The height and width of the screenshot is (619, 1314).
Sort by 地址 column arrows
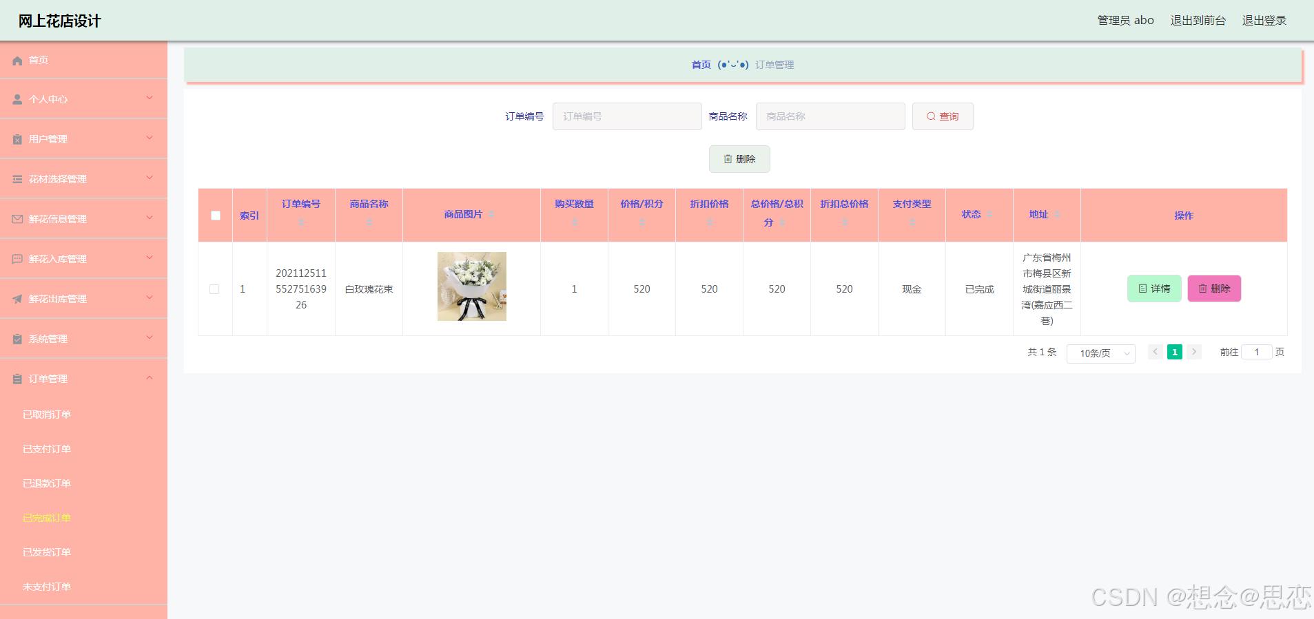tap(1057, 215)
